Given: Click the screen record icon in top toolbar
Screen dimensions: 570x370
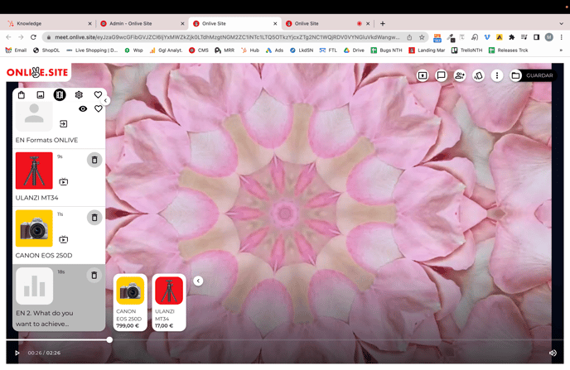Looking at the screenshot, I should (x=423, y=75).
